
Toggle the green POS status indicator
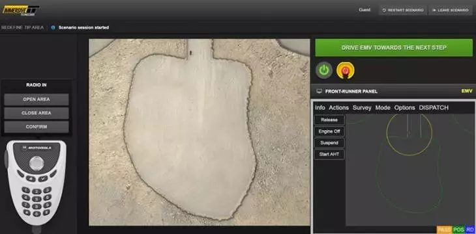pyautogui.click(x=458, y=229)
